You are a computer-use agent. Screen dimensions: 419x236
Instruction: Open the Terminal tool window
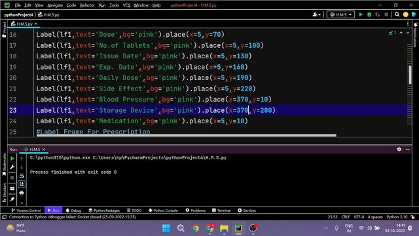(221, 210)
